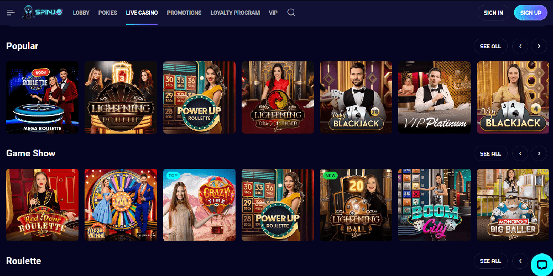Open the Mega Roulette game tile
This screenshot has height=276, width=553.
pyautogui.click(x=43, y=98)
